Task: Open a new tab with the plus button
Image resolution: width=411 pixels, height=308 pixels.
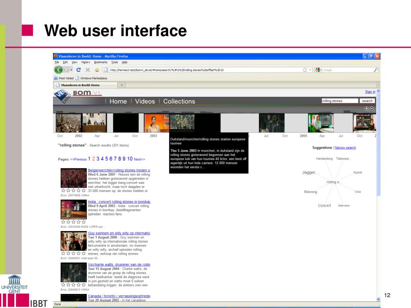Action: 122,85
